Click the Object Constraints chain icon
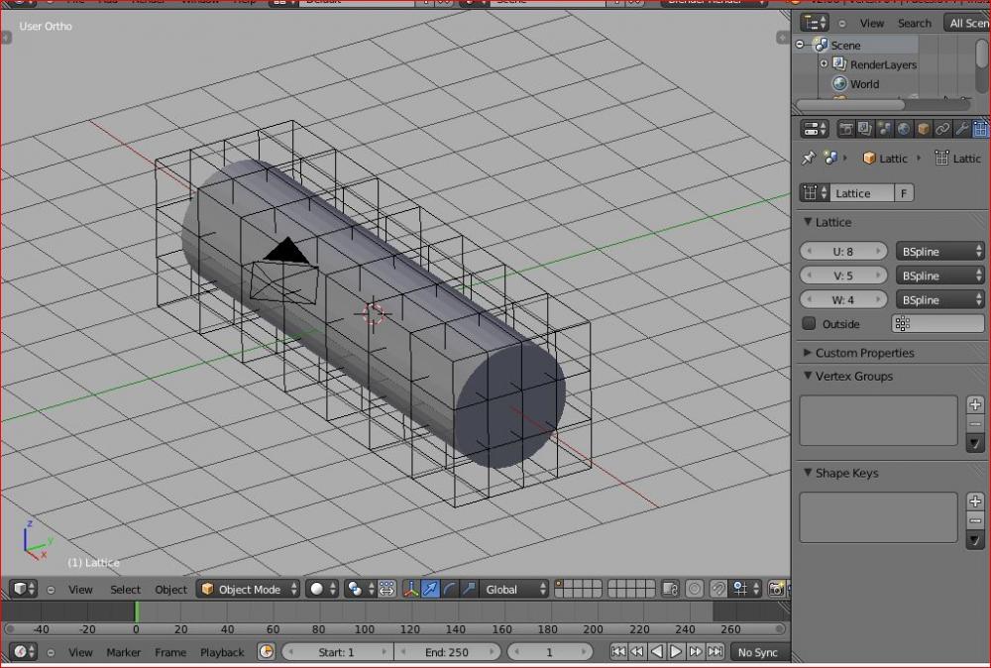 point(942,129)
